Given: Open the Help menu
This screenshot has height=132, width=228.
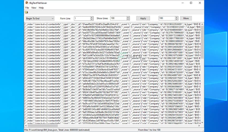Looking at the screenshot, I should pos(41,8).
